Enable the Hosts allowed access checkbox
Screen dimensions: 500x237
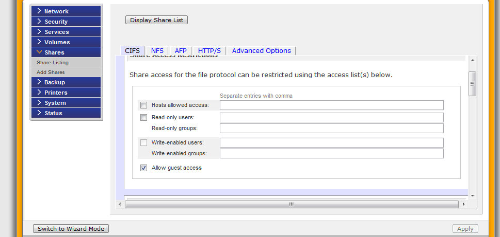pos(144,105)
